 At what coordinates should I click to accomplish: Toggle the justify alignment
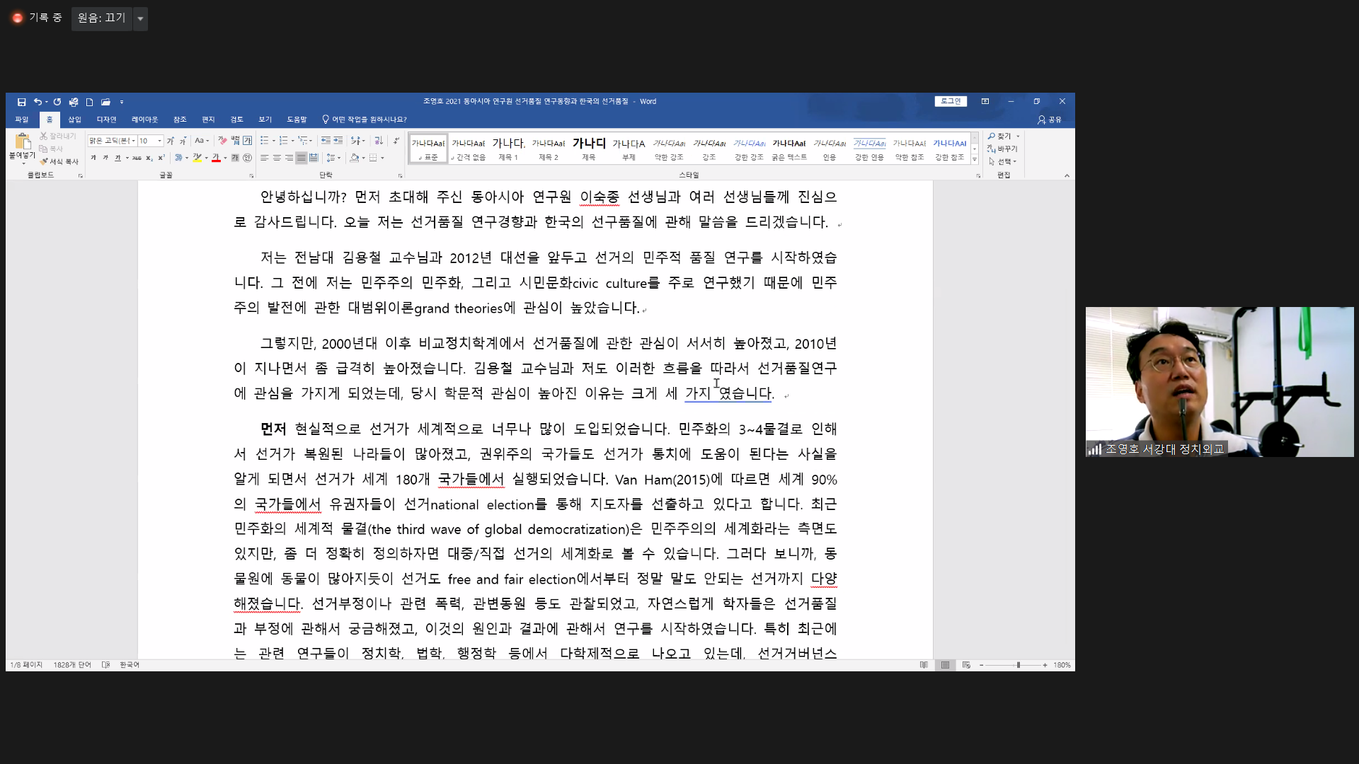(302, 158)
